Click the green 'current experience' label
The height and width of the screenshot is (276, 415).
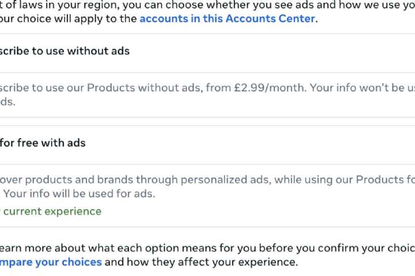pos(52,211)
